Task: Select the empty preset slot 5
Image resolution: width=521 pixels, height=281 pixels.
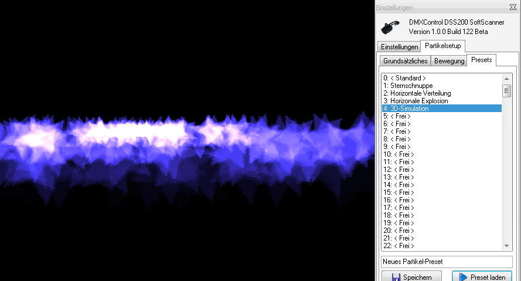Action: [x=397, y=116]
